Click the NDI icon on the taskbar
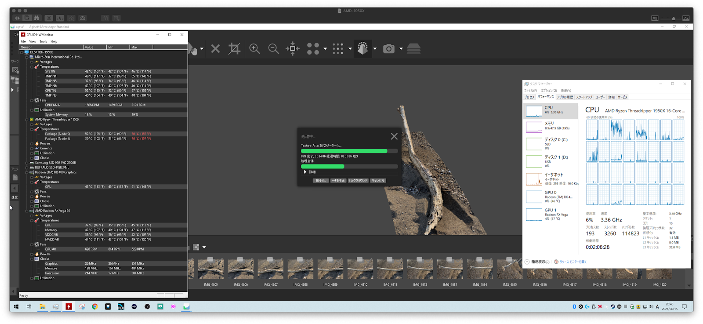This screenshot has height=324, width=703. point(121,306)
